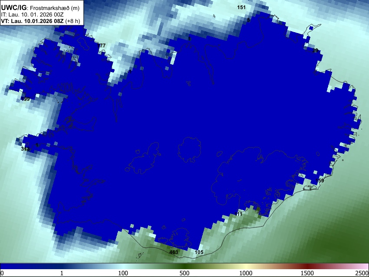Click the 0 tick label on color scale
Viewport: 369px width, 277px height.
pyautogui.click(x=2, y=273)
